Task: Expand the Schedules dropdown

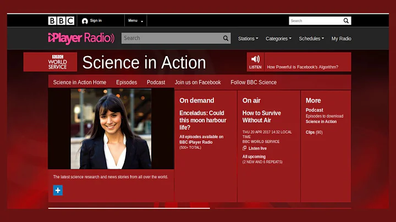Action: click(x=311, y=38)
